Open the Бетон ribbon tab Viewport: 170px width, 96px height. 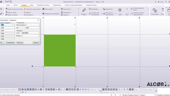click(x=16, y=5)
